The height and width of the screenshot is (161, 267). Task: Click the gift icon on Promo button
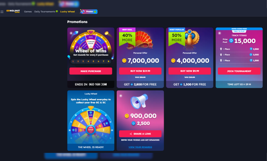82,11
